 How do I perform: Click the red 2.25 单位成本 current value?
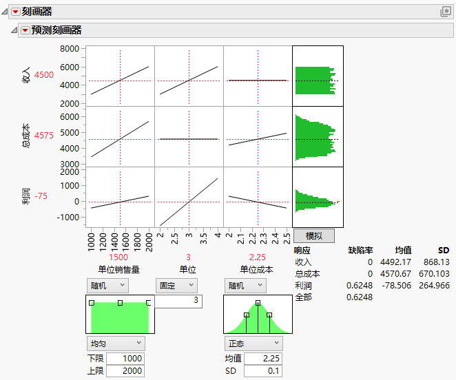258,257
